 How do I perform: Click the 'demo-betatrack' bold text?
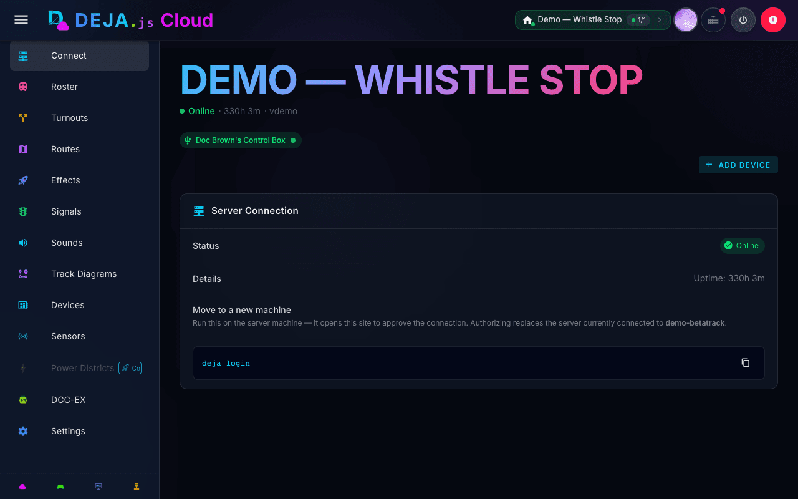pyautogui.click(x=695, y=323)
